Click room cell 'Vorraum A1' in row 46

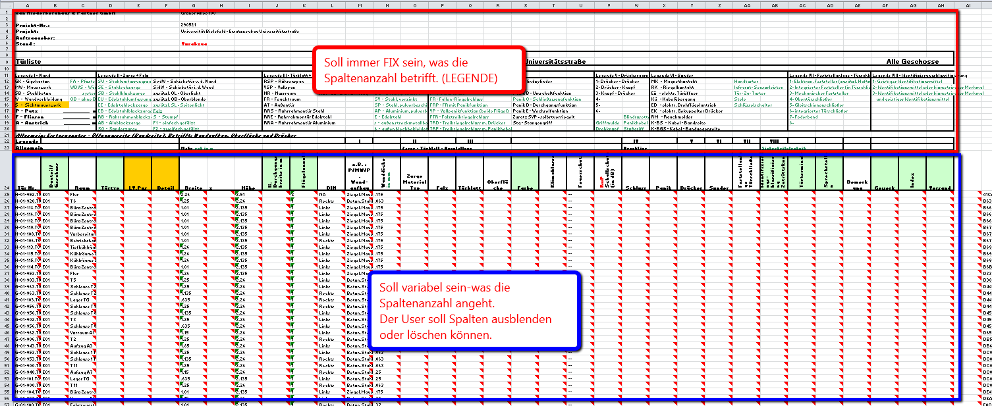[x=82, y=332]
